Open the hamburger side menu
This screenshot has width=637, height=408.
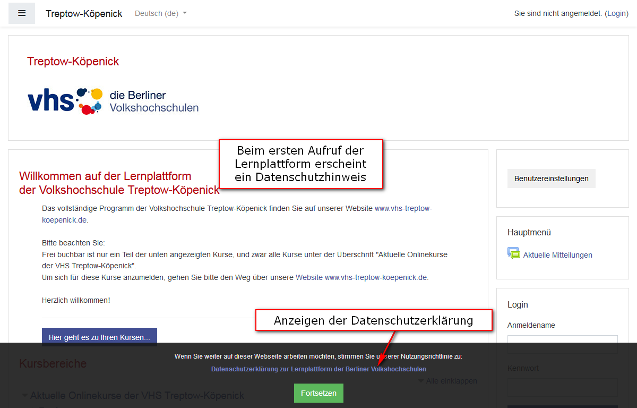(22, 13)
